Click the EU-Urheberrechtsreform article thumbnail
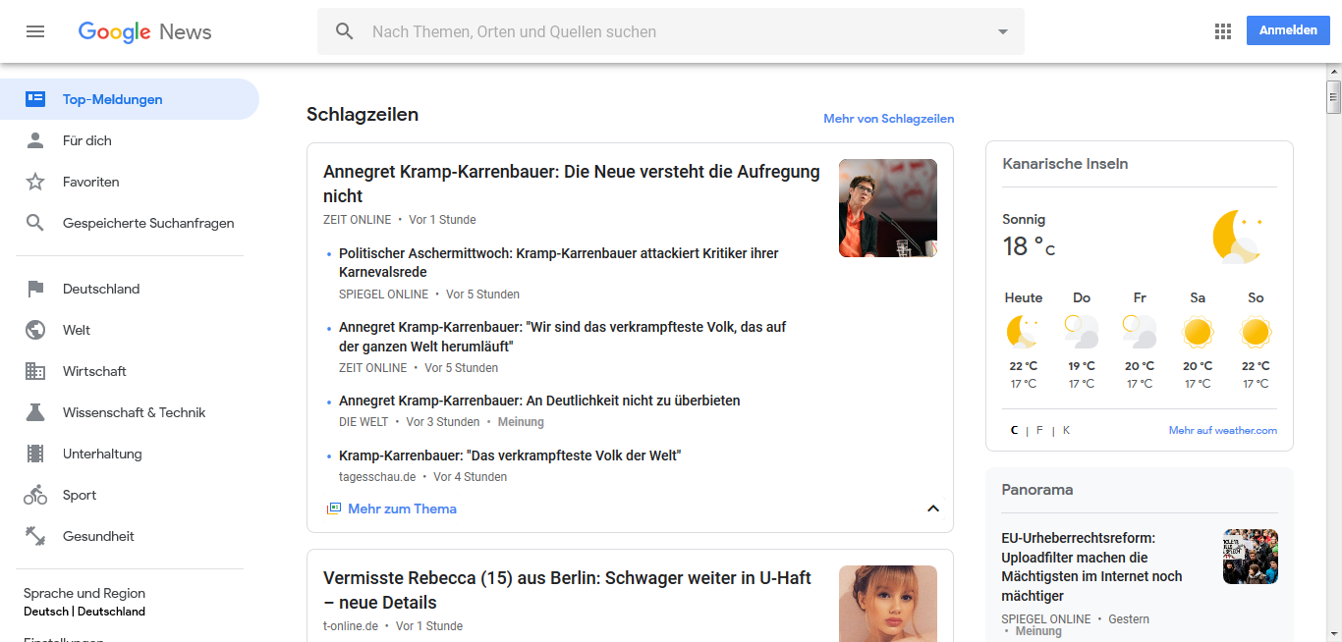Viewport: 1342px width, 642px height. [x=1251, y=557]
